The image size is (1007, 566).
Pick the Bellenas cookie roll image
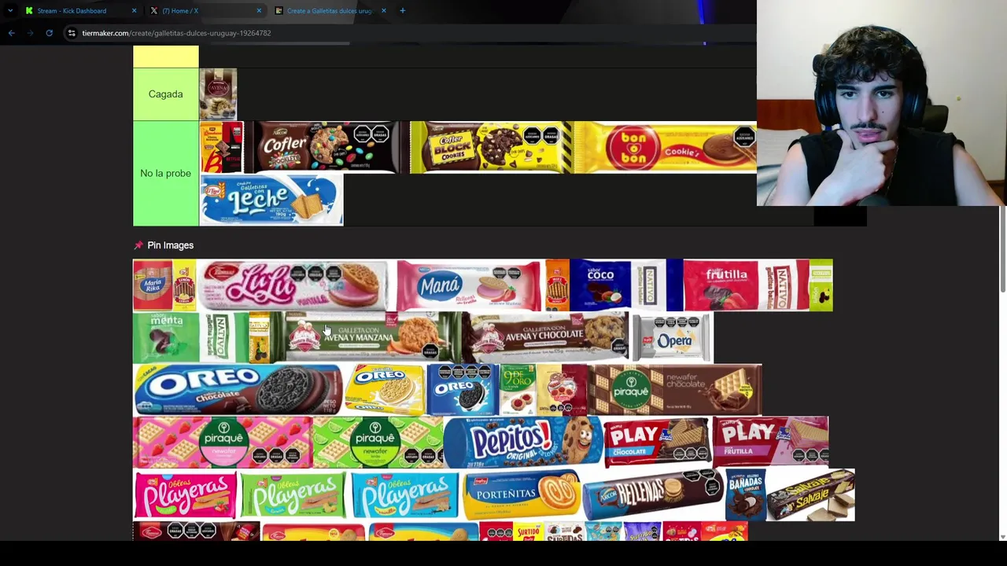coord(653,495)
